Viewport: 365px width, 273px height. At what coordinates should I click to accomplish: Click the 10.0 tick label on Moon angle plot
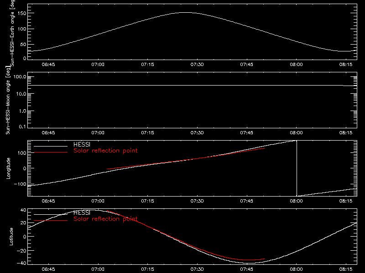21,94
